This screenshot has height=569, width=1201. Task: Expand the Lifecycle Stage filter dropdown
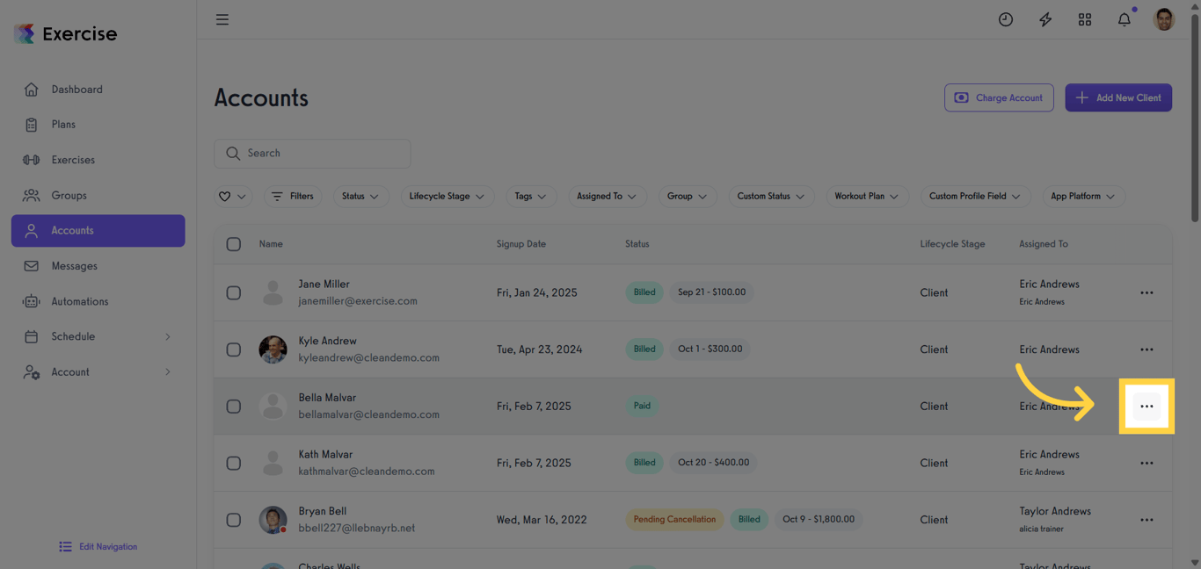point(447,197)
